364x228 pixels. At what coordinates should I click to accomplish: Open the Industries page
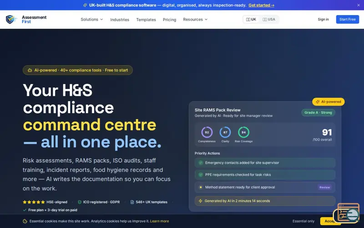[x=120, y=20]
